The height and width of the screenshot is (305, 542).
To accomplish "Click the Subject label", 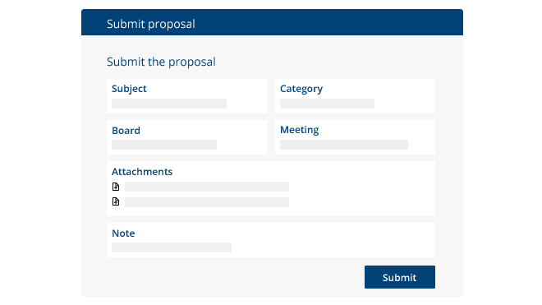I will tap(129, 89).
